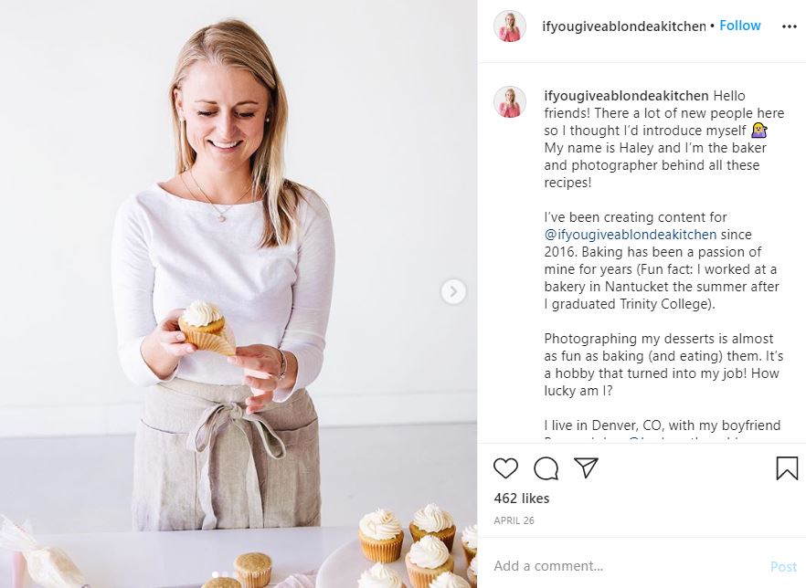Click the APRIL 26 post date
The height and width of the screenshot is (588, 806).
point(514,520)
